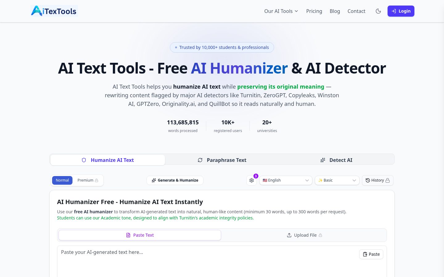444x277 pixels.
Task: Click the Academic tone Turnitin note text
Action: (x=155, y=218)
